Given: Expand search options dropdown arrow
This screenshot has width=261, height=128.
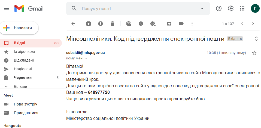Looking at the screenshot, I should 202,8.
